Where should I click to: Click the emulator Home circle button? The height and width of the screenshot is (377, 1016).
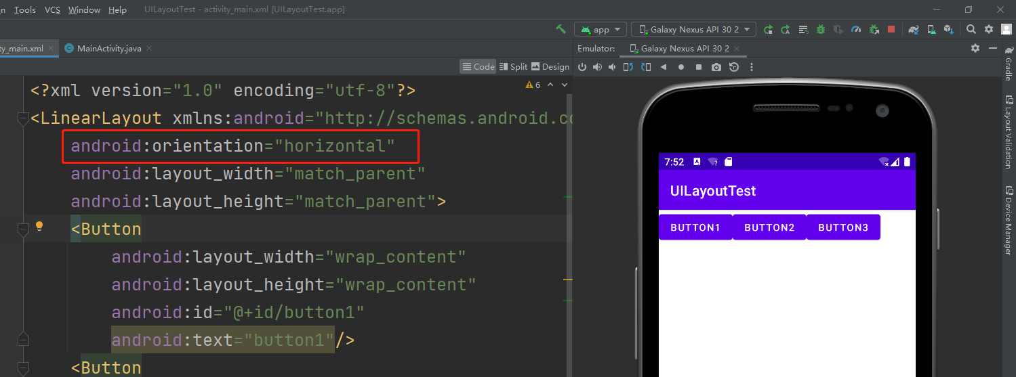pos(681,67)
